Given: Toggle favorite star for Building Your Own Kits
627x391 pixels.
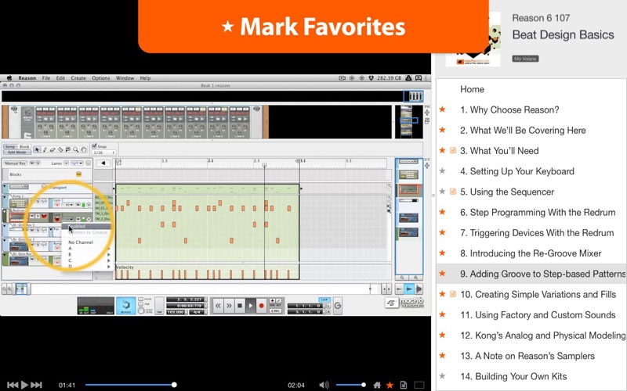Looking at the screenshot, I should tap(442, 376).
